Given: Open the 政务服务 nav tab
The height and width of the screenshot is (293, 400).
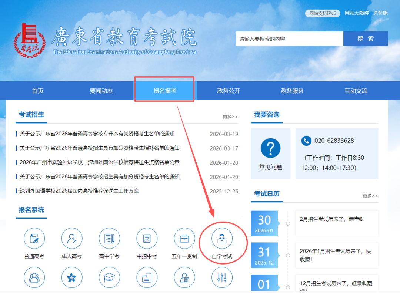Looking at the screenshot, I should [x=292, y=91].
